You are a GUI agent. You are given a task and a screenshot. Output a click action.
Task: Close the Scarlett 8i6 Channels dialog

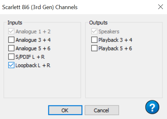coord(160,7)
